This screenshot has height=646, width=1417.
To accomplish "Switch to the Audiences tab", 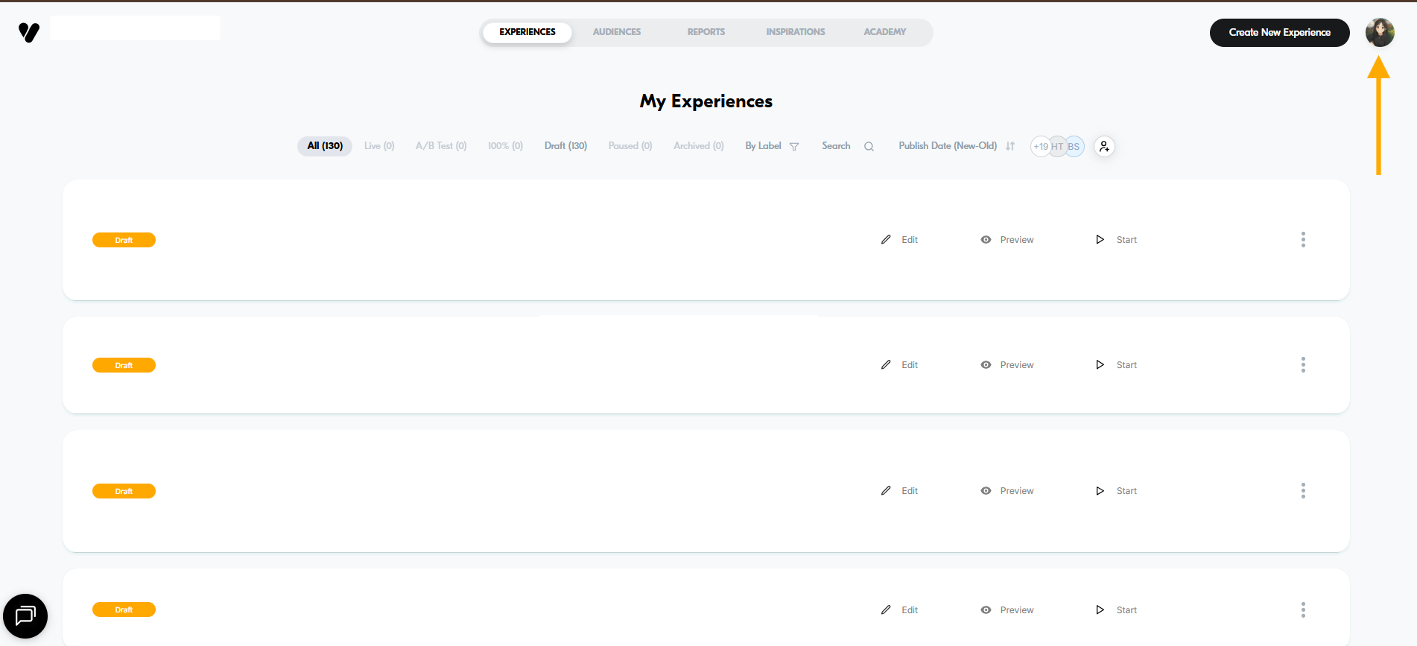I will pyautogui.click(x=616, y=32).
